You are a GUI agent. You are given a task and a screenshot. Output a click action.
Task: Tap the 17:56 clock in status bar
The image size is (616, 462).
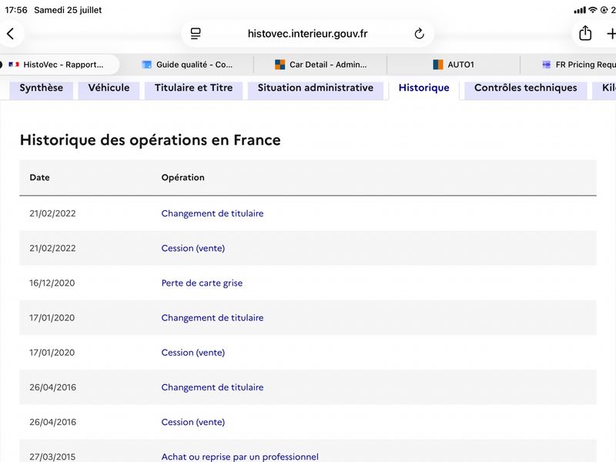coord(16,10)
